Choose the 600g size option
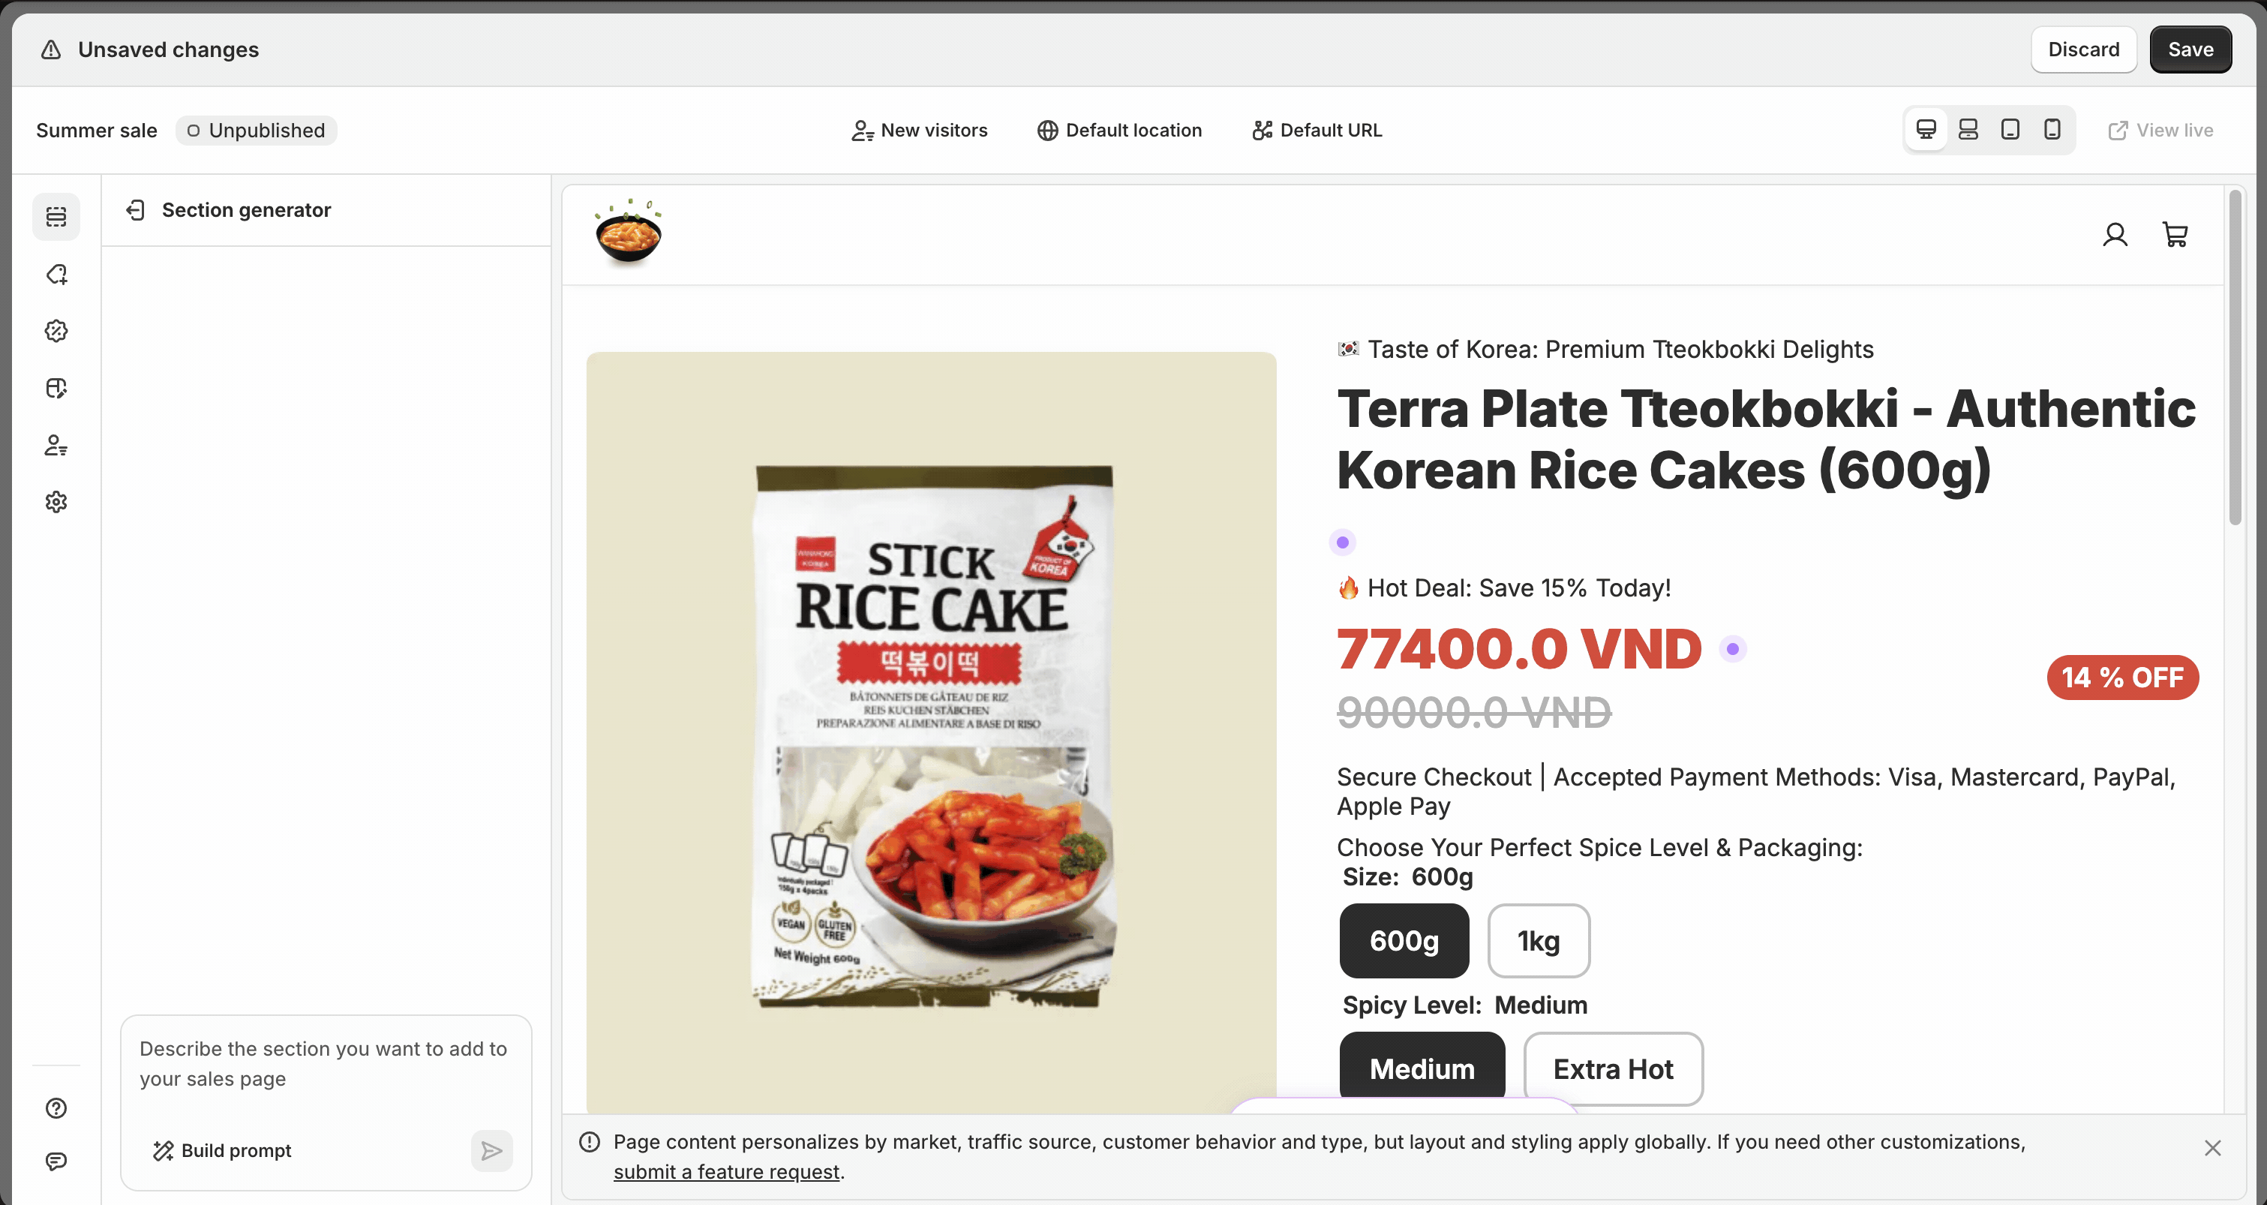Viewport: 2267px width, 1205px height. pos(1404,940)
